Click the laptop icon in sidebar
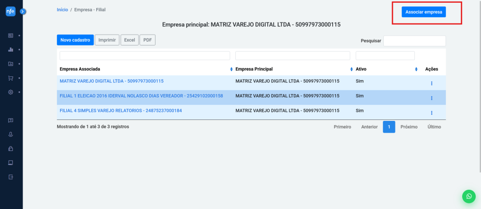 coord(11,163)
